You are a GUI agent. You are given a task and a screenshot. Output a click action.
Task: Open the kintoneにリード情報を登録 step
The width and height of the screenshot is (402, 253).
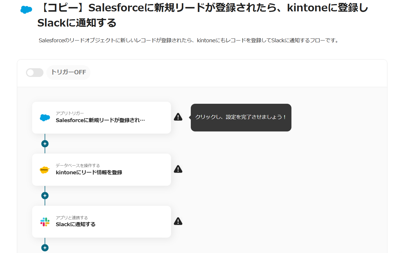(x=102, y=170)
